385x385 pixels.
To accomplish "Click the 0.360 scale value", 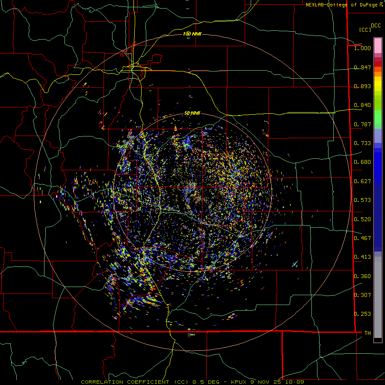I will tap(362, 276).
